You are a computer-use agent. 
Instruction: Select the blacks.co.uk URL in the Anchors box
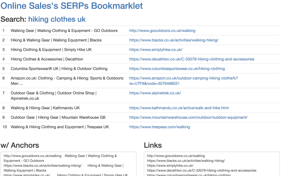tap(43, 166)
